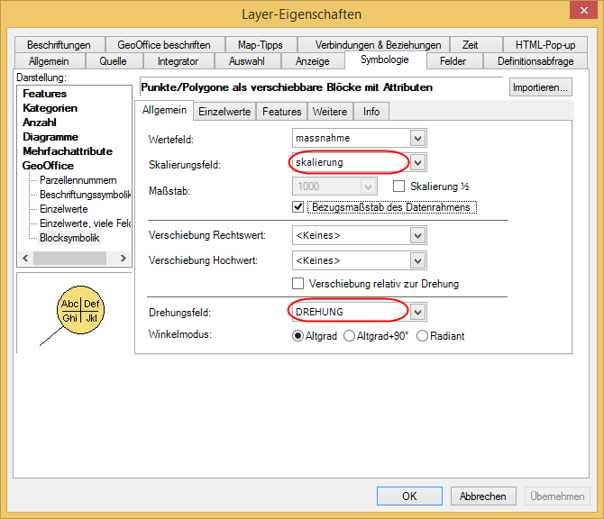The height and width of the screenshot is (519, 604).
Task: Select the Altgrad+90° angle mode
Action: click(350, 336)
